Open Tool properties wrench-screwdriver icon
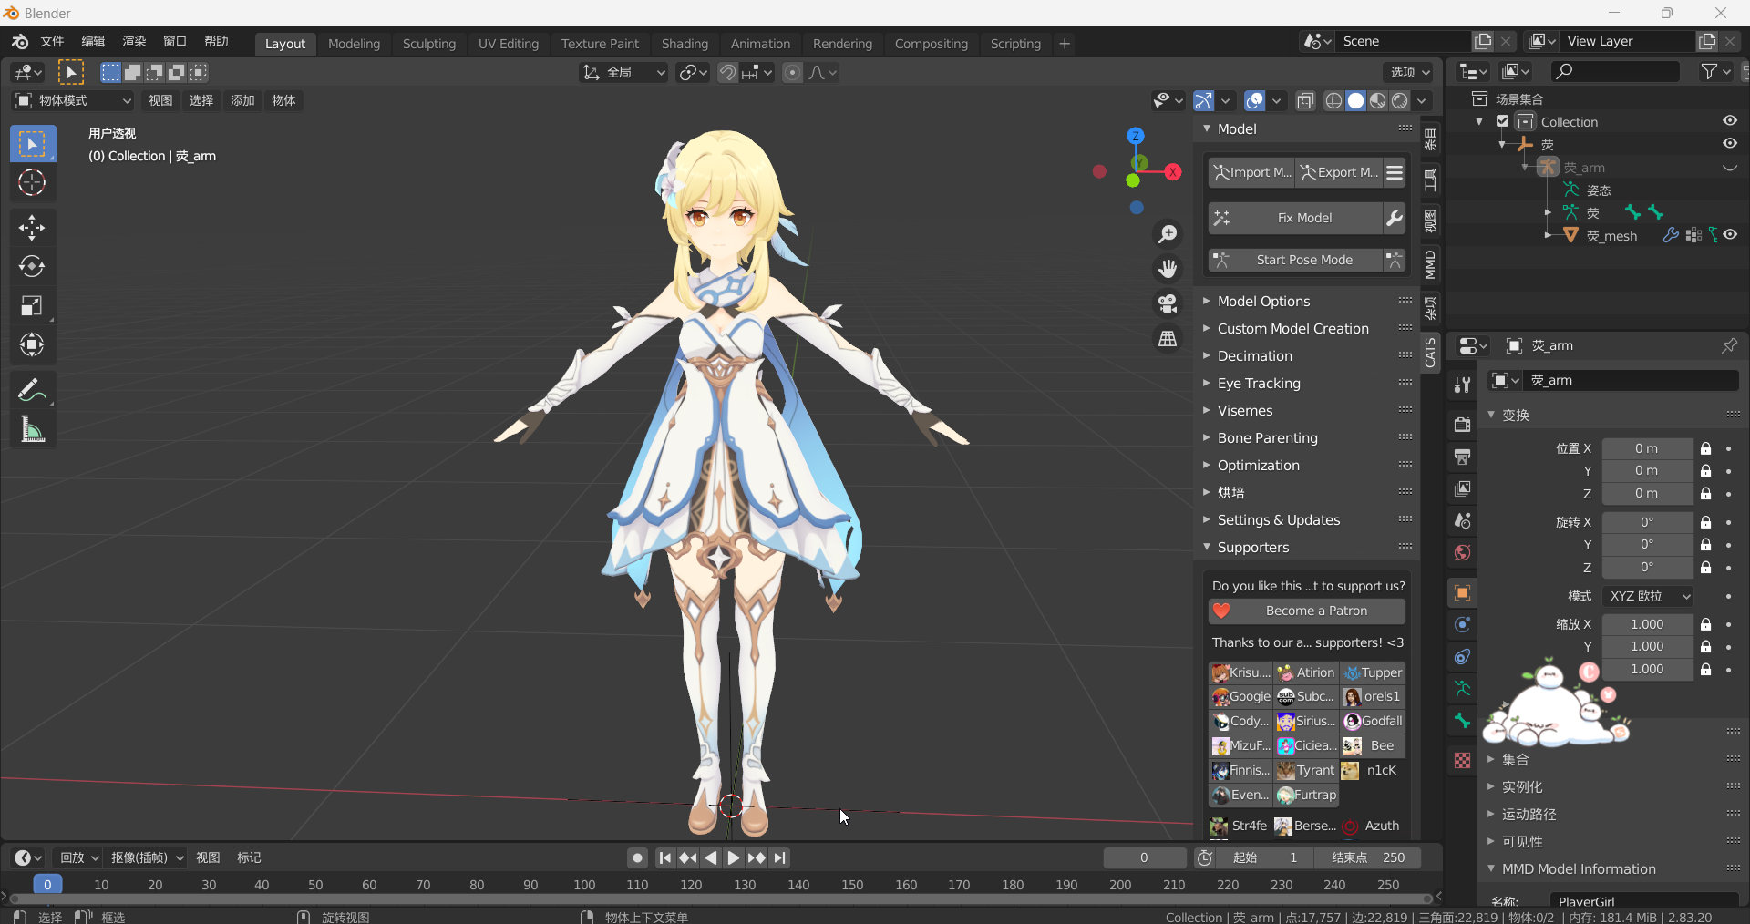 click(x=1462, y=385)
